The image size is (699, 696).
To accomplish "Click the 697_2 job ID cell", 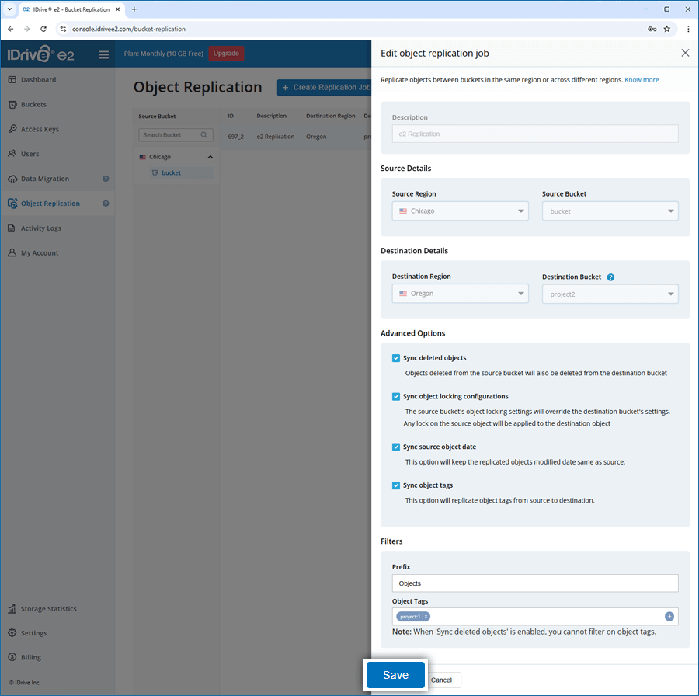I will tap(236, 137).
